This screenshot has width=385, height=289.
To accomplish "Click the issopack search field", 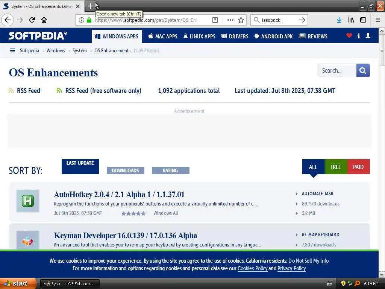I will [279, 20].
